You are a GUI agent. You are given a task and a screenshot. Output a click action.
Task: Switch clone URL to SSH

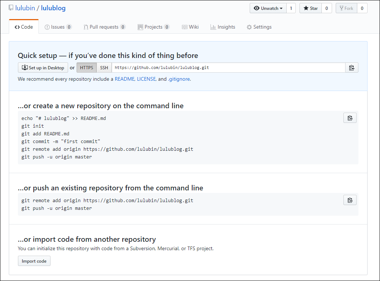point(104,68)
